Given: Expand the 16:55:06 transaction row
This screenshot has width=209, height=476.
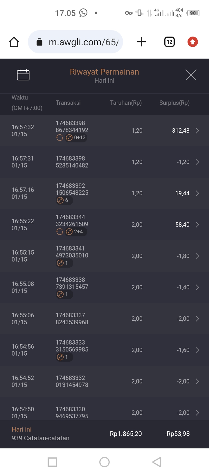Looking at the screenshot, I should [197, 319].
